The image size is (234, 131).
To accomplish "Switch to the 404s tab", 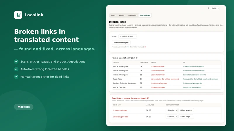I will [113, 15].
